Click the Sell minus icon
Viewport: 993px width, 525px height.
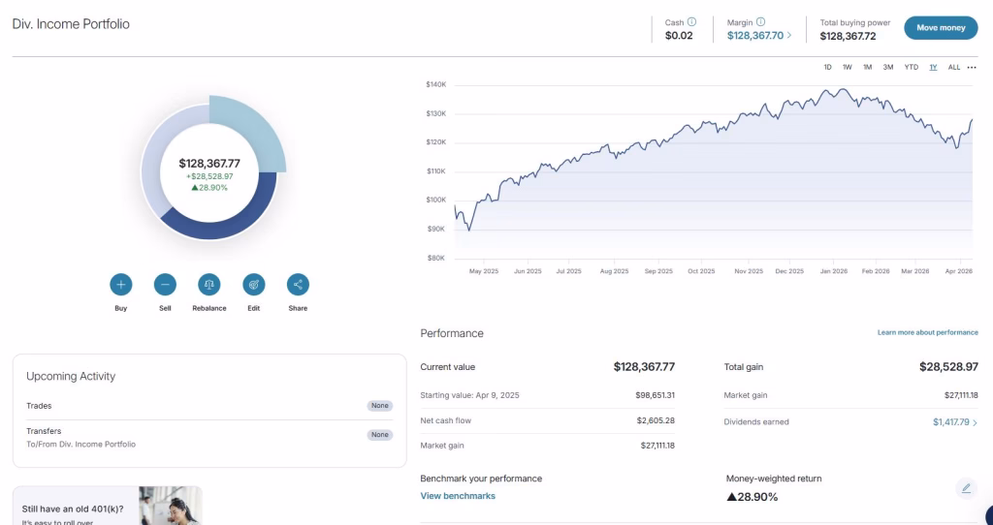click(165, 284)
